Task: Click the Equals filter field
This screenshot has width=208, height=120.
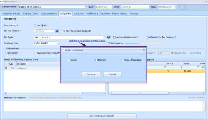Action: pos(190,67)
